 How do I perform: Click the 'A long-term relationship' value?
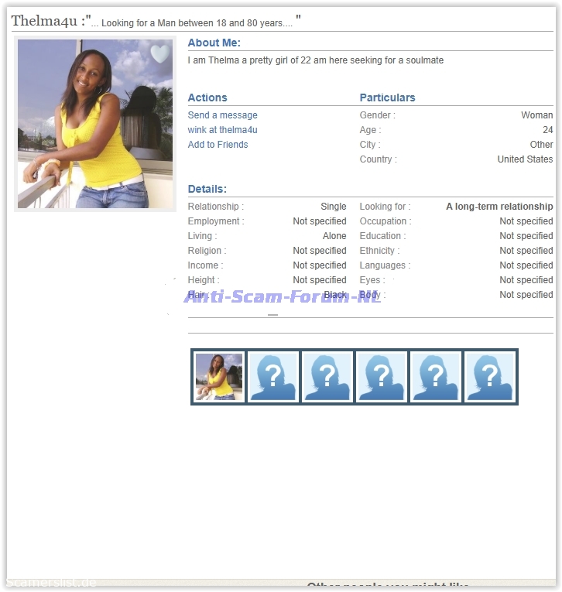click(x=499, y=207)
